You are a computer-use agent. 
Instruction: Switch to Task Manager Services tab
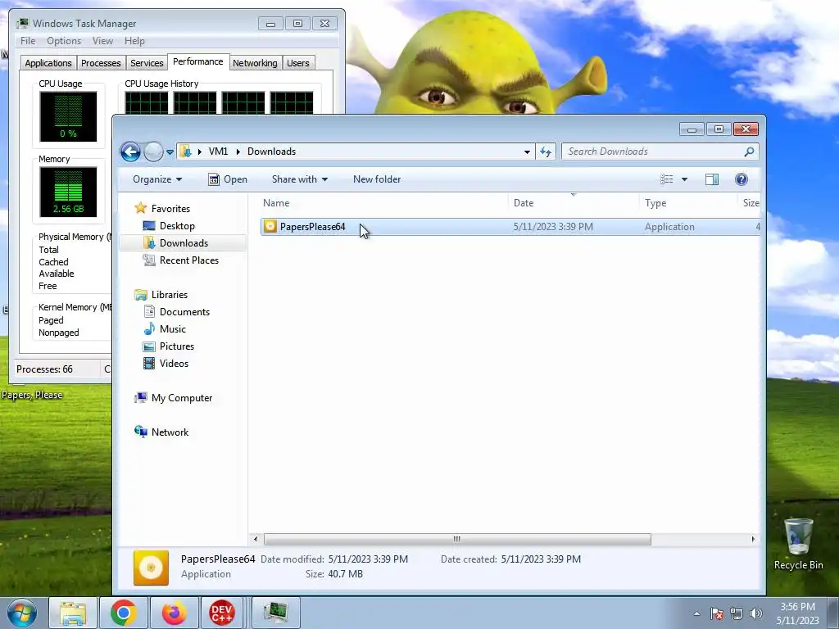[147, 63]
